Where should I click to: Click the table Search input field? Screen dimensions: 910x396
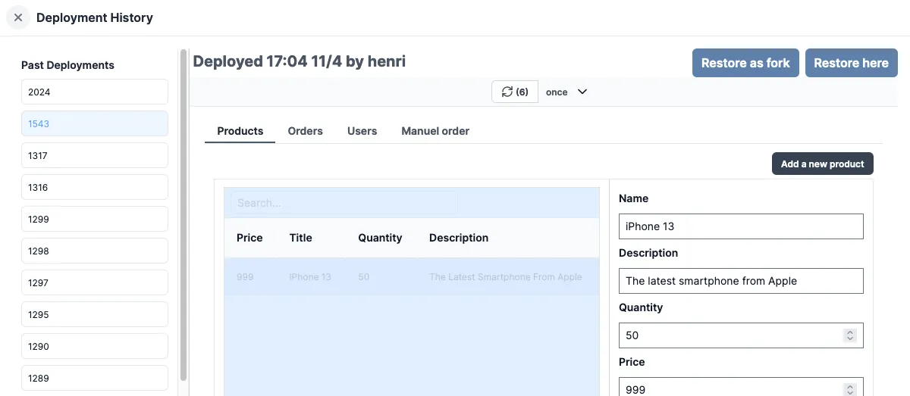[344, 203]
